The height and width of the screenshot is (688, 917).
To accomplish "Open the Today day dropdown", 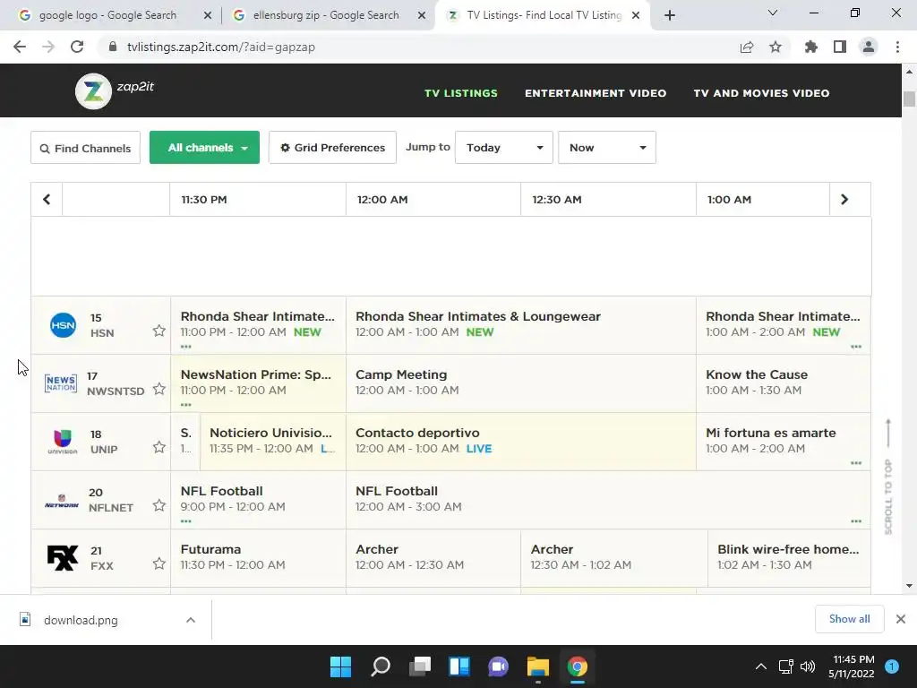I will click(503, 148).
